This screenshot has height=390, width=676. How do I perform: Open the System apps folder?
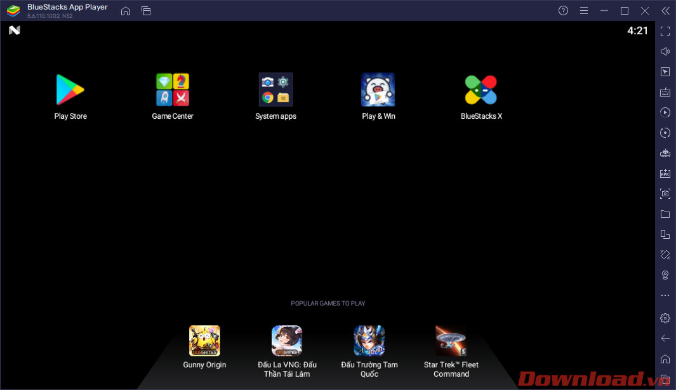pyautogui.click(x=275, y=90)
